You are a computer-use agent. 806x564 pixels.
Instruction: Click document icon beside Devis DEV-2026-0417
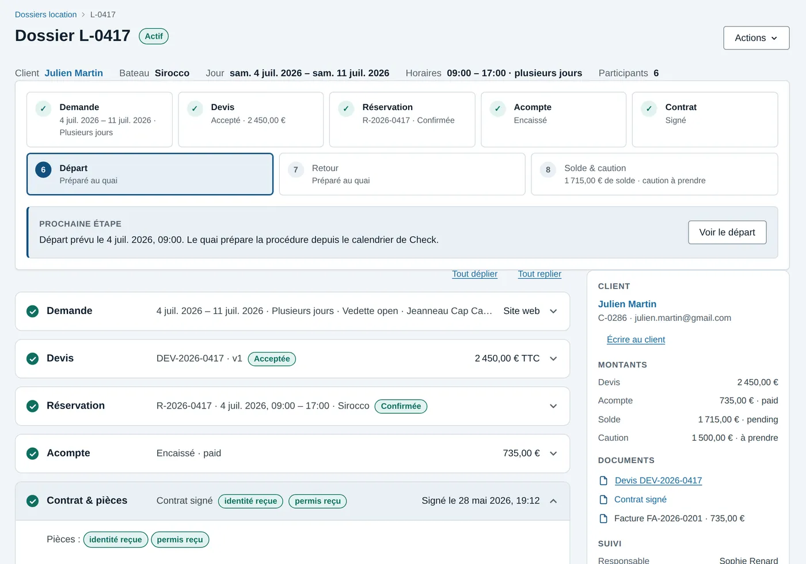603,480
